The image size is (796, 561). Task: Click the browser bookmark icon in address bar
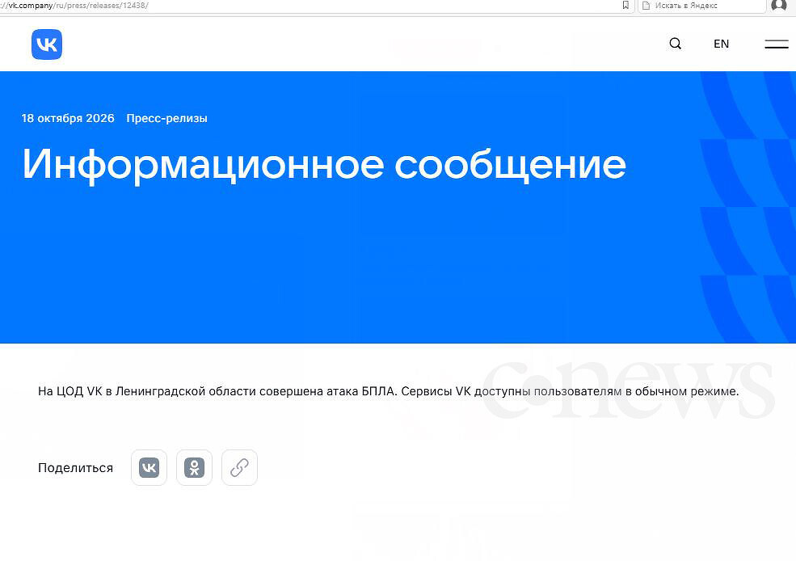pyautogui.click(x=625, y=6)
